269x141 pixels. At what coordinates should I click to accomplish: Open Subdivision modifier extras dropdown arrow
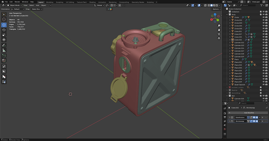[260, 118]
